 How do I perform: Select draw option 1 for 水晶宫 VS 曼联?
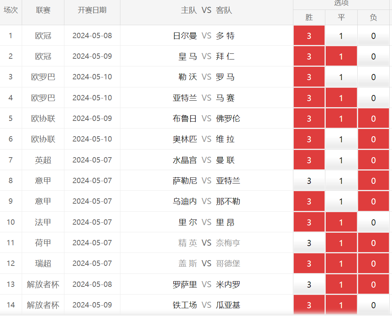pos(341,160)
